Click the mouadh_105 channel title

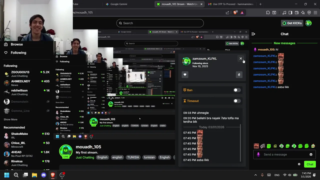click(x=88, y=147)
